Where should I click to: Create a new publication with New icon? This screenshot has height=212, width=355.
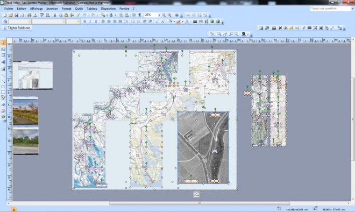click(5, 15)
